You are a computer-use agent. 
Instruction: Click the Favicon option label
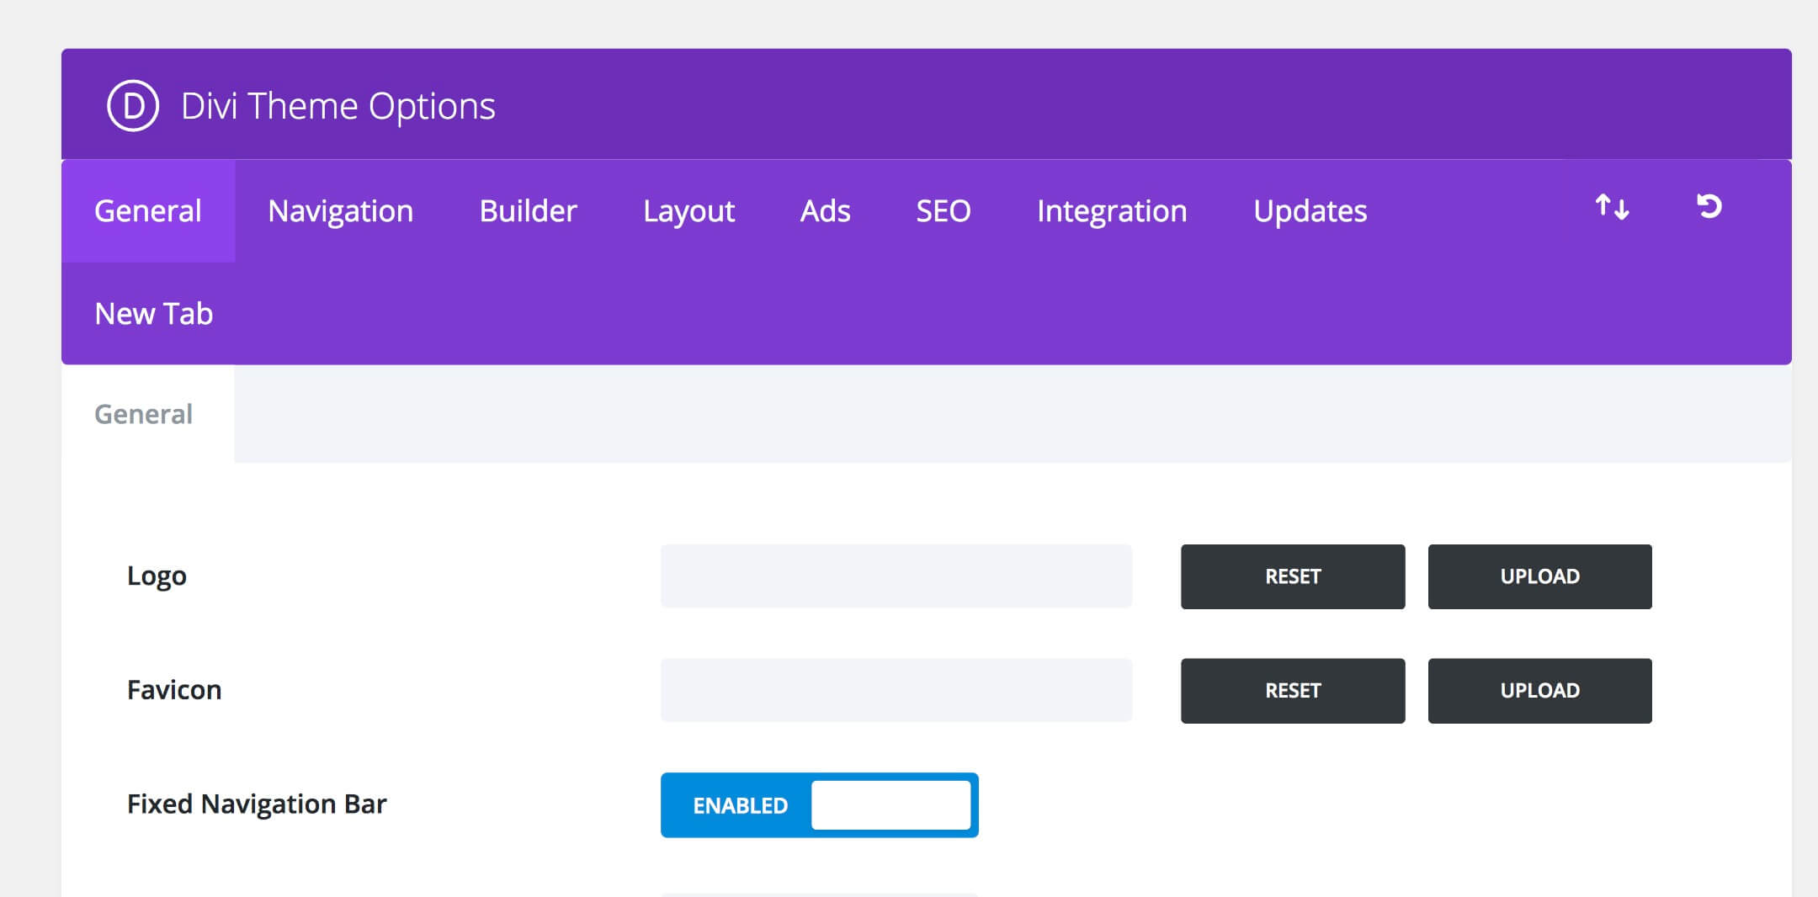[x=174, y=690]
